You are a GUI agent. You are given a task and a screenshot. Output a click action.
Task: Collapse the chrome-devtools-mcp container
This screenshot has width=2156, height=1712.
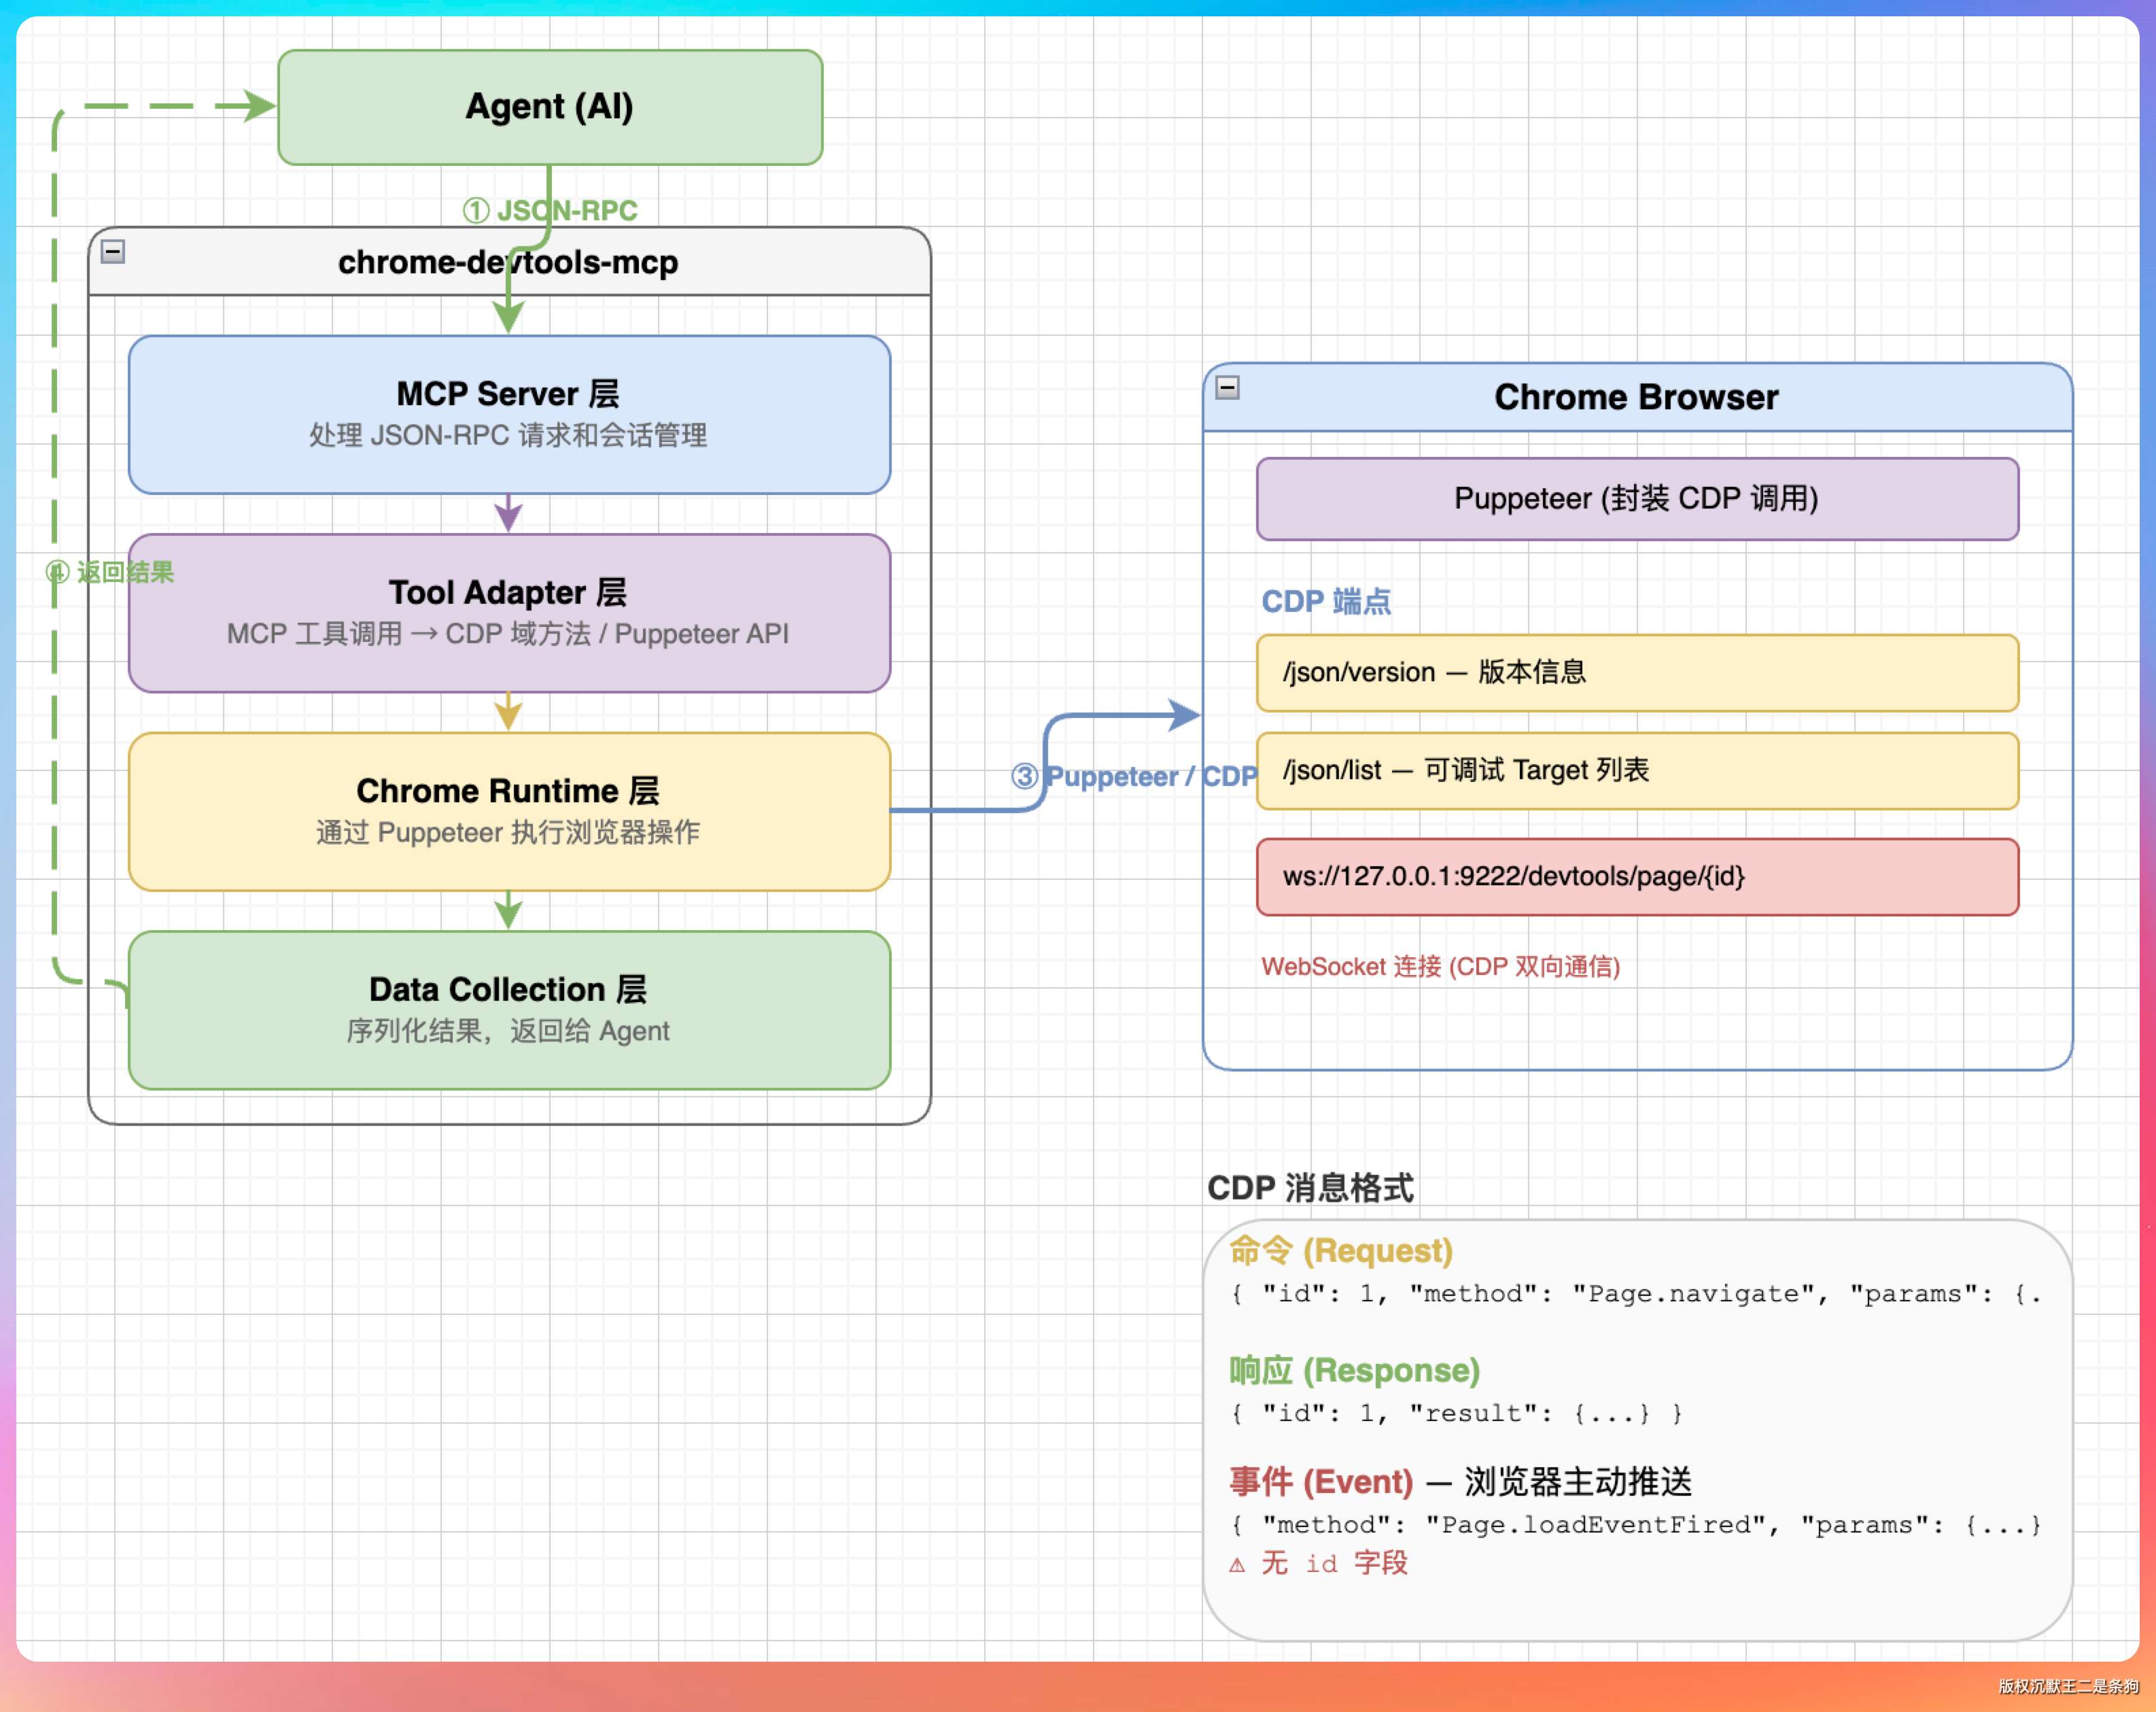pos(113,251)
